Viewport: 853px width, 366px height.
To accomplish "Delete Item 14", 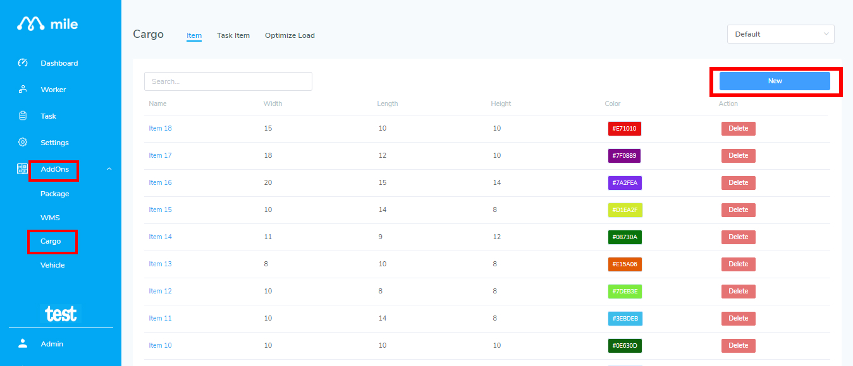I will (x=739, y=237).
